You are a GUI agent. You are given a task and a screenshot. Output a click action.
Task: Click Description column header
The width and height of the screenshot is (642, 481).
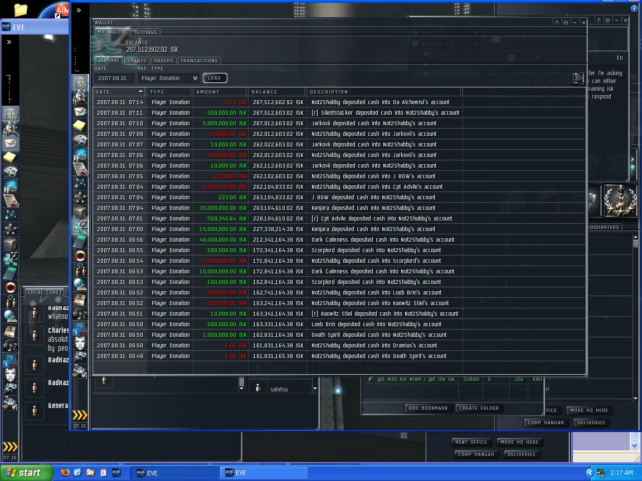tap(384, 92)
